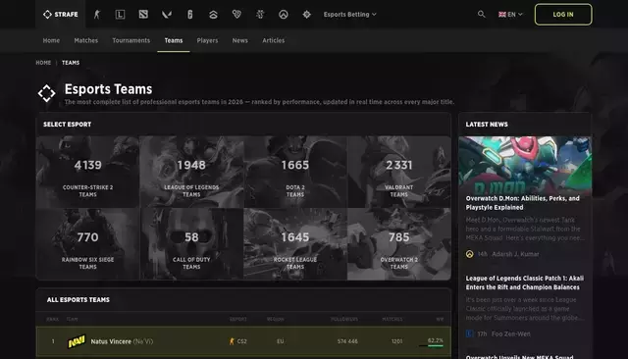Switch to the Players tab
The image size is (628, 359).
(x=207, y=40)
